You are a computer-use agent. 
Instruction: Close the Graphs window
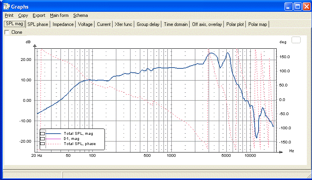click(x=306, y=7)
